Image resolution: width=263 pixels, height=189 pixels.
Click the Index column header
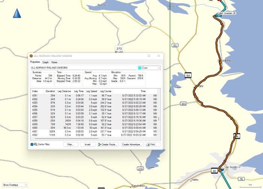(x=37, y=91)
